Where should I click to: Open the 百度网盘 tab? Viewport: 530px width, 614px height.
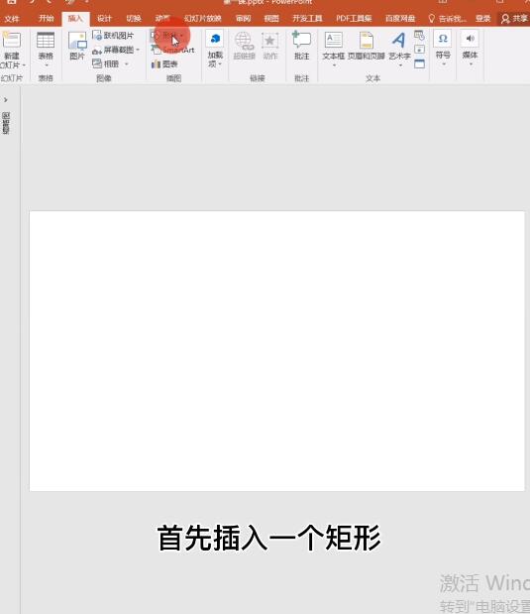[400, 19]
